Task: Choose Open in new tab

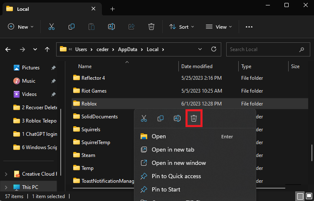Action: coord(173,150)
